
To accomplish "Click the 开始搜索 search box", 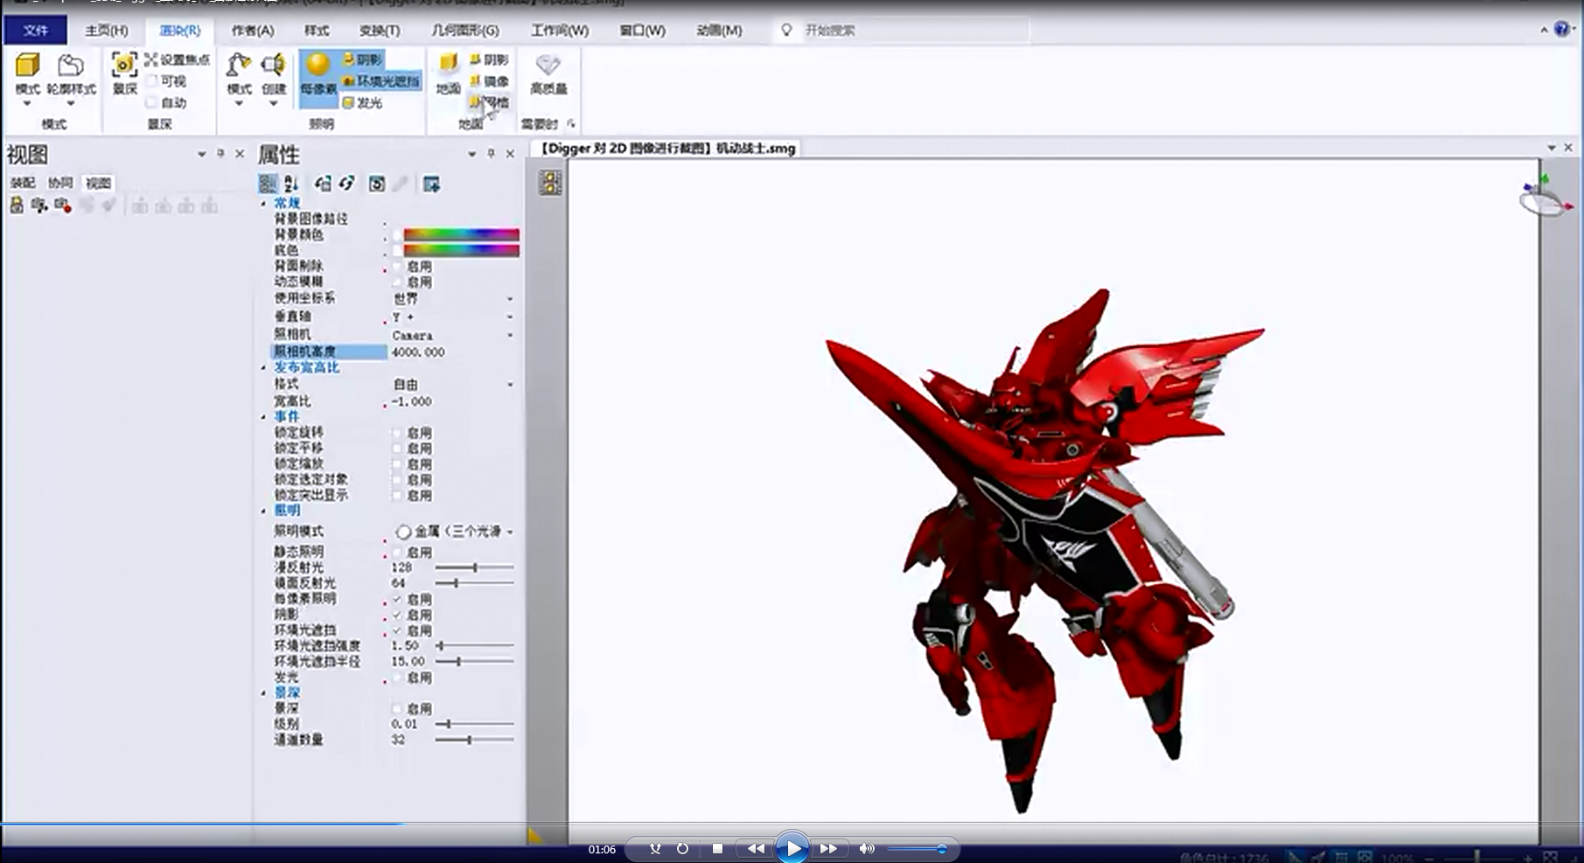I will [x=914, y=30].
